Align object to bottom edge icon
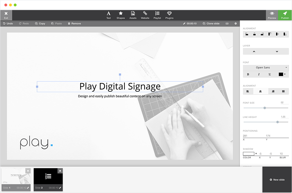 tap(285, 34)
